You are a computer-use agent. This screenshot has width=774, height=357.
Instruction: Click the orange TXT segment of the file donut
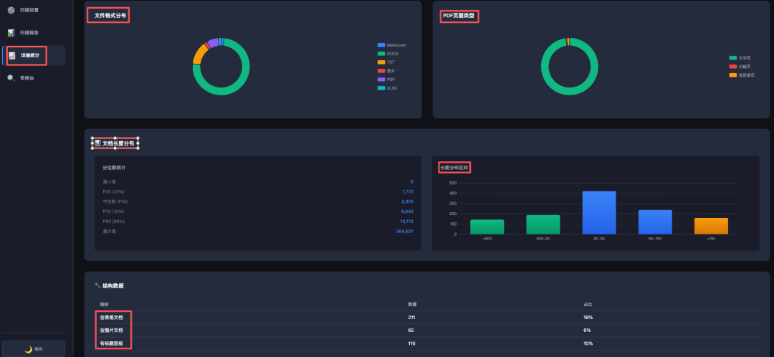click(199, 54)
